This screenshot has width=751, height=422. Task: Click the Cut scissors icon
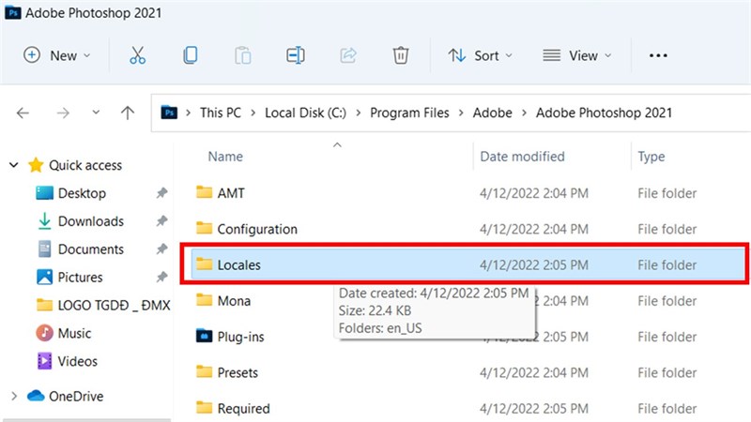coord(137,55)
